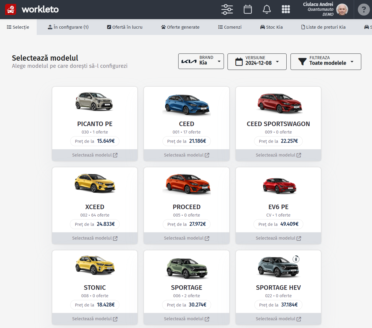Open the Comenzi tab
This screenshot has height=328, width=372.
[230, 27]
